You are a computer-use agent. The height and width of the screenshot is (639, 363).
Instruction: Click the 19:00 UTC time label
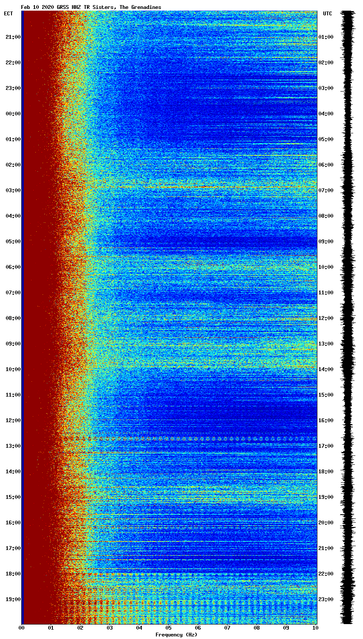pos(326,497)
